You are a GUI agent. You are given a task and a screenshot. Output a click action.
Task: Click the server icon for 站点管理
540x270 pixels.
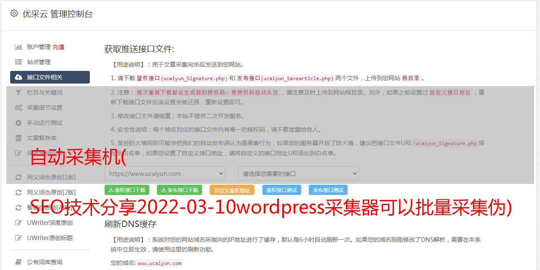click(x=19, y=62)
